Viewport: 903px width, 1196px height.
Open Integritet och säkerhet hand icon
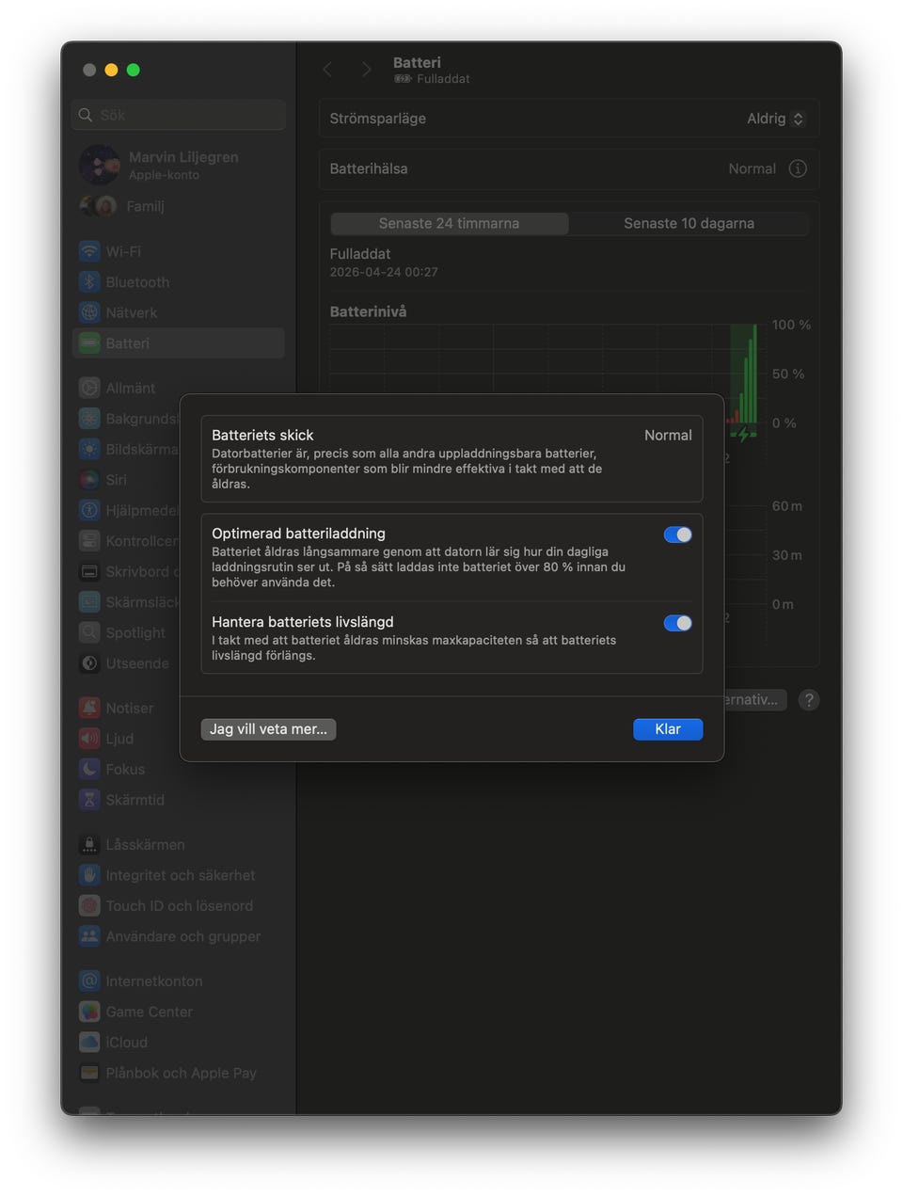(89, 875)
